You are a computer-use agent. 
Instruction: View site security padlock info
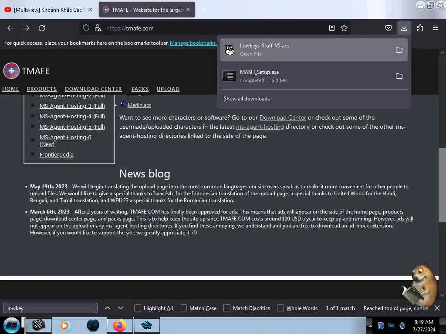click(x=98, y=28)
